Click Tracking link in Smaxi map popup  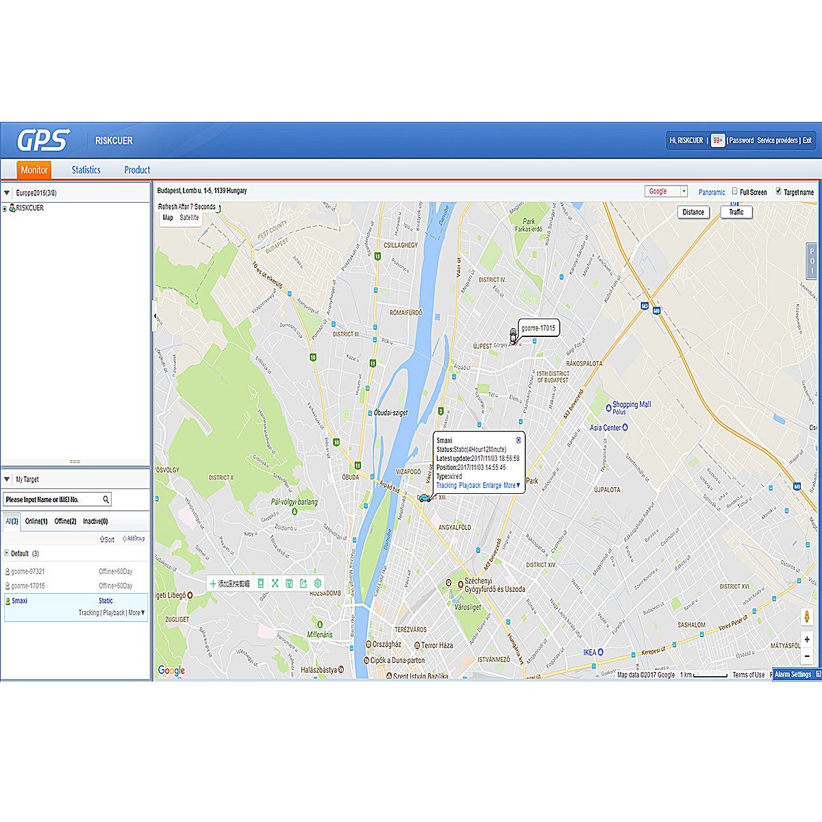point(446,485)
